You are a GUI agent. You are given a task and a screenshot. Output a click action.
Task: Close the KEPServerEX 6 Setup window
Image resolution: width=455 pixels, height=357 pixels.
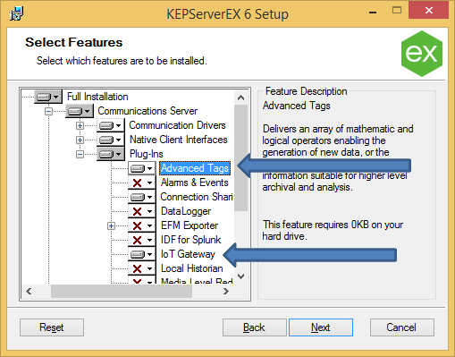428,11
